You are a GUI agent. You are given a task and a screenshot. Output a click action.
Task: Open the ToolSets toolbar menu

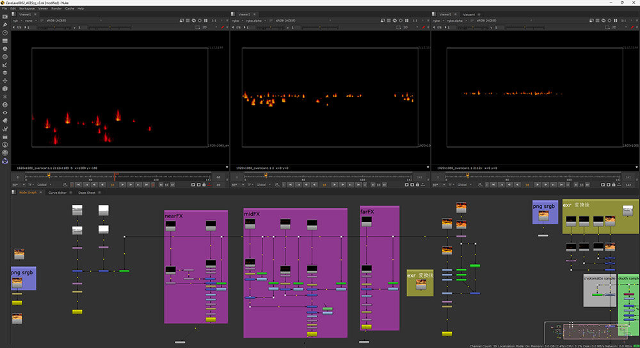pyautogui.click(x=5, y=129)
